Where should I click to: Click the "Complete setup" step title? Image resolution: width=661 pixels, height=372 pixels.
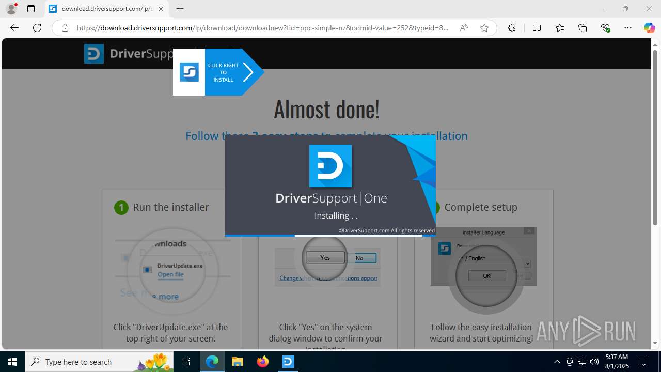[x=481, y=207]
